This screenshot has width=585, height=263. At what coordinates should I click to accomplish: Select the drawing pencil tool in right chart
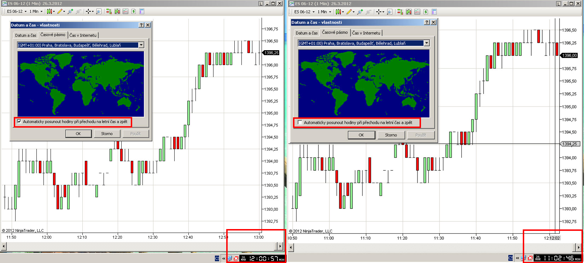(349, 12)
